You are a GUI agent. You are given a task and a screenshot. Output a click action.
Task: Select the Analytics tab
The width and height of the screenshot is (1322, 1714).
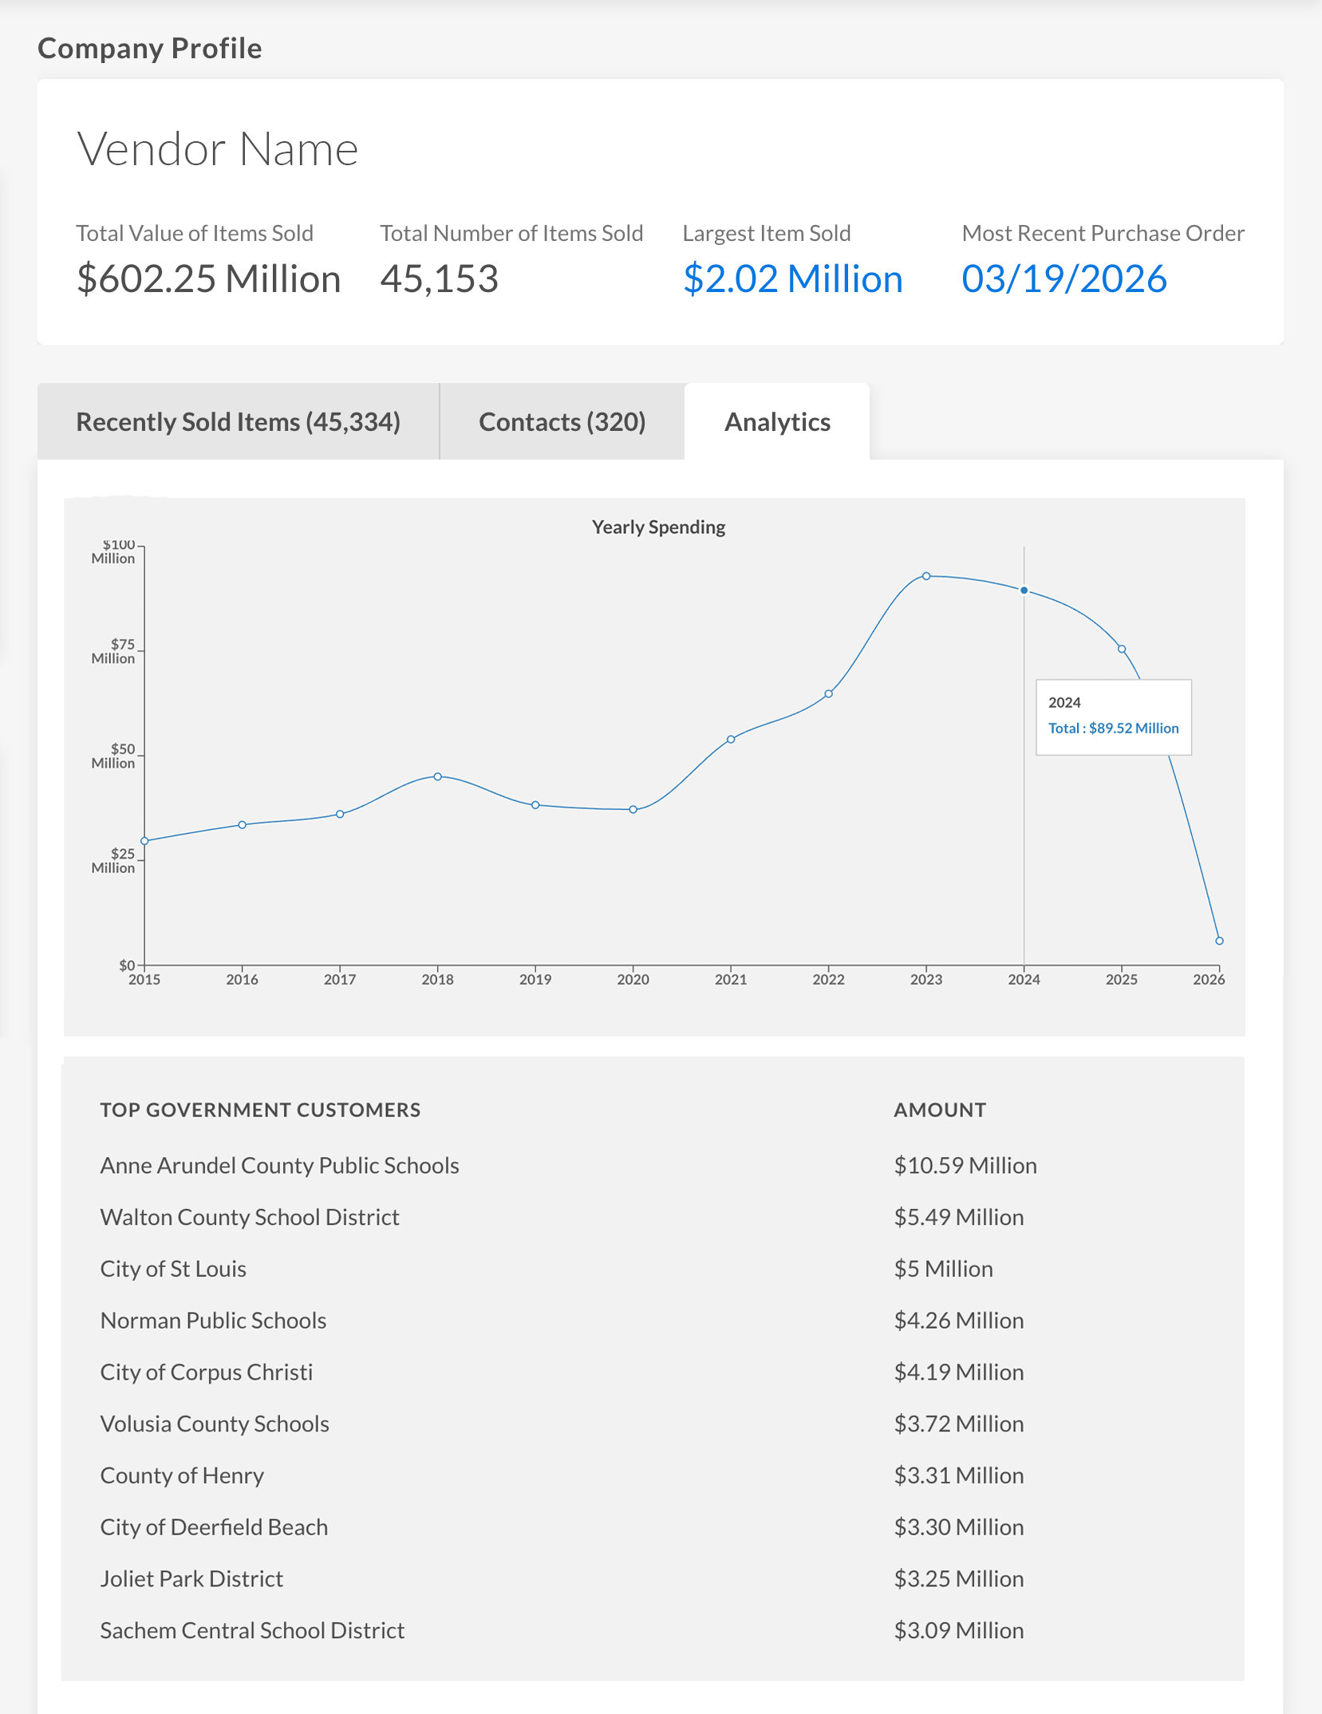click(776, 421)
